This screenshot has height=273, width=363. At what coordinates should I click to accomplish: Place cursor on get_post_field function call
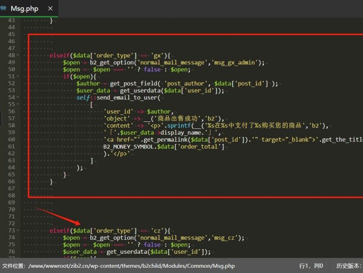137,83
